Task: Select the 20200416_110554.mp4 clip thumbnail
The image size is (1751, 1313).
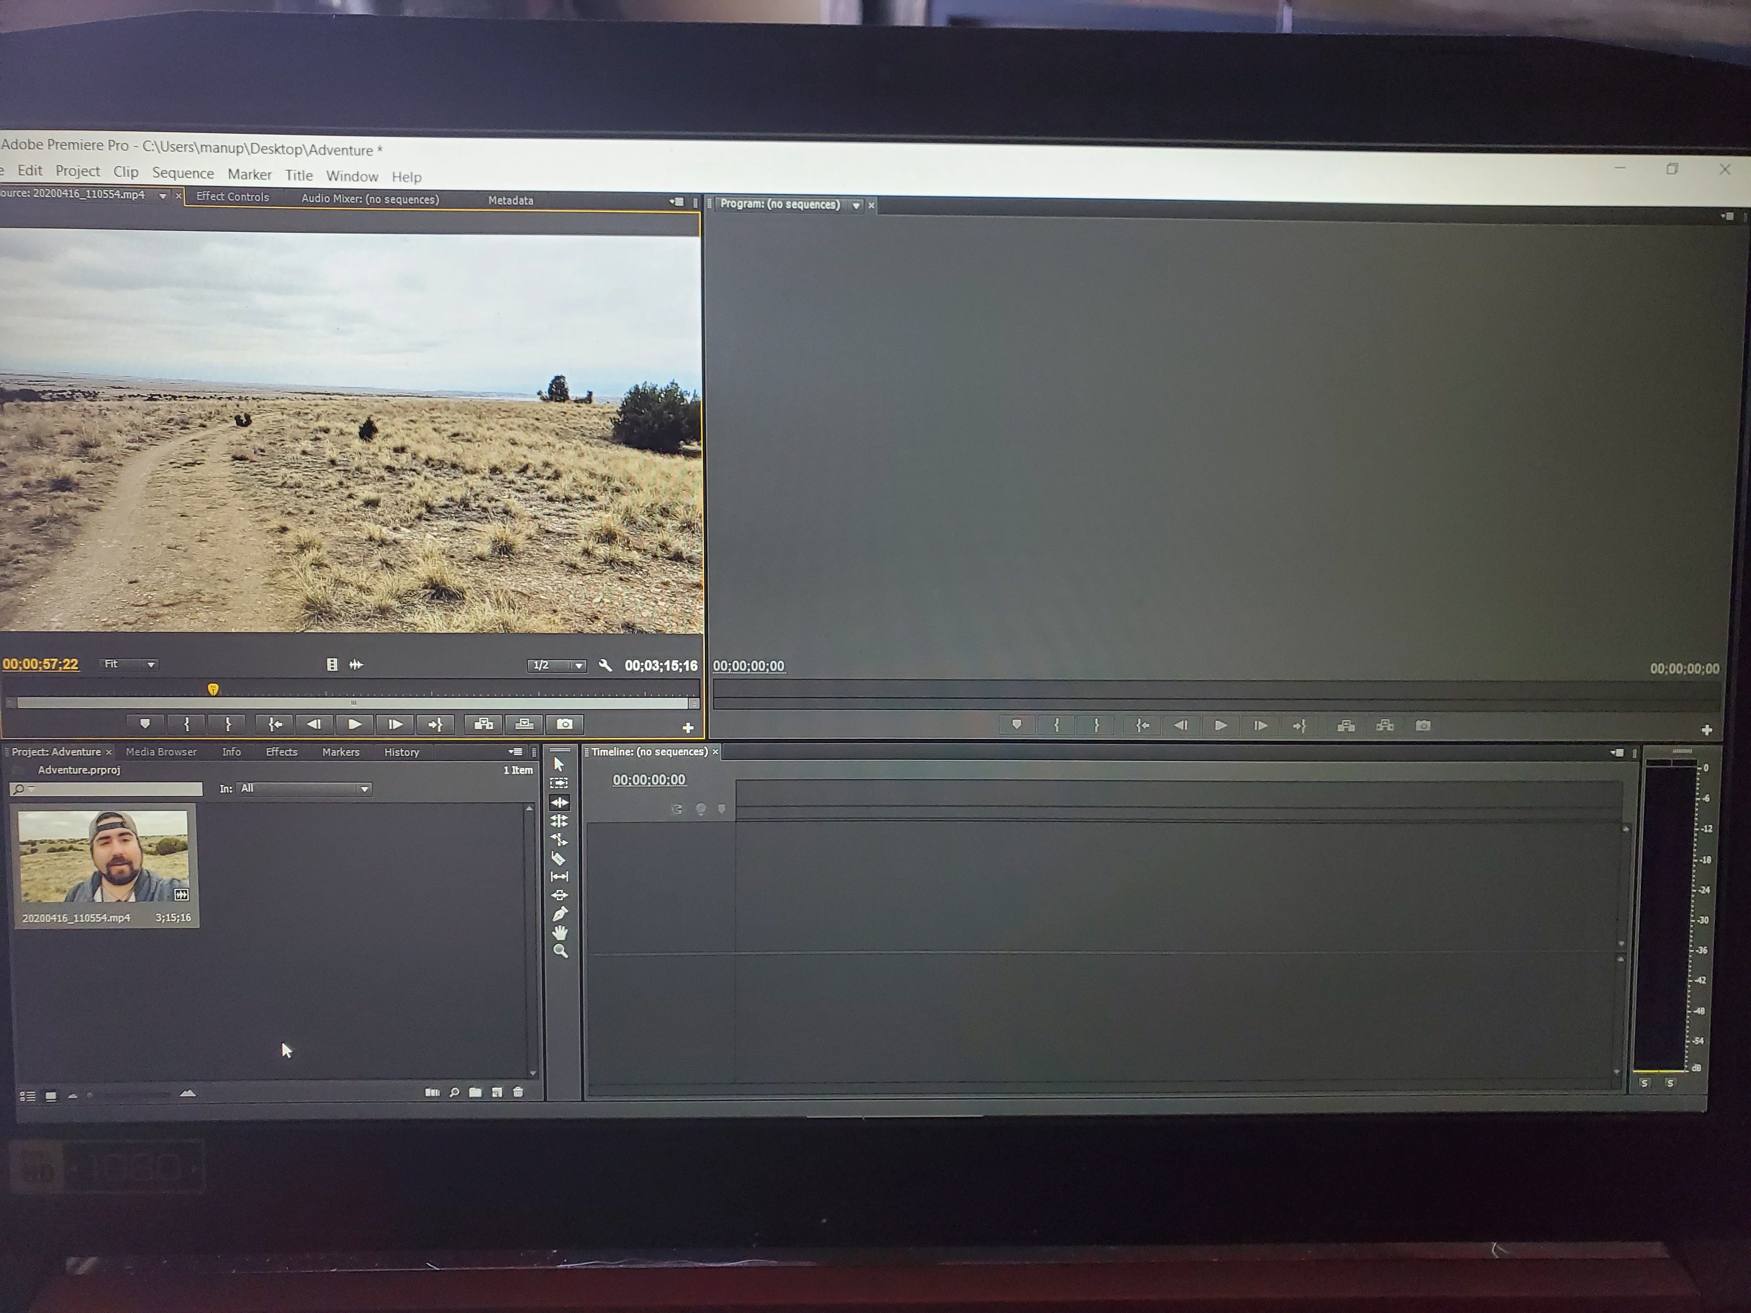Action: (104, 856)
